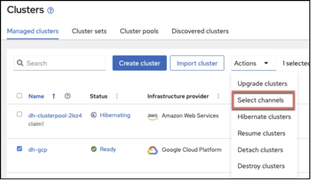Click the Amazon Web Services logo
The height and width of the screenshot is (180, 311).
[x=153, y=116]
